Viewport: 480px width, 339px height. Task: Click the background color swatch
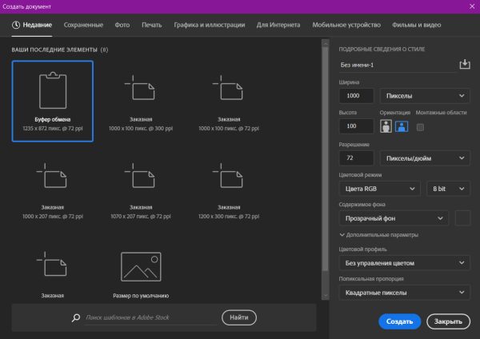462,217
